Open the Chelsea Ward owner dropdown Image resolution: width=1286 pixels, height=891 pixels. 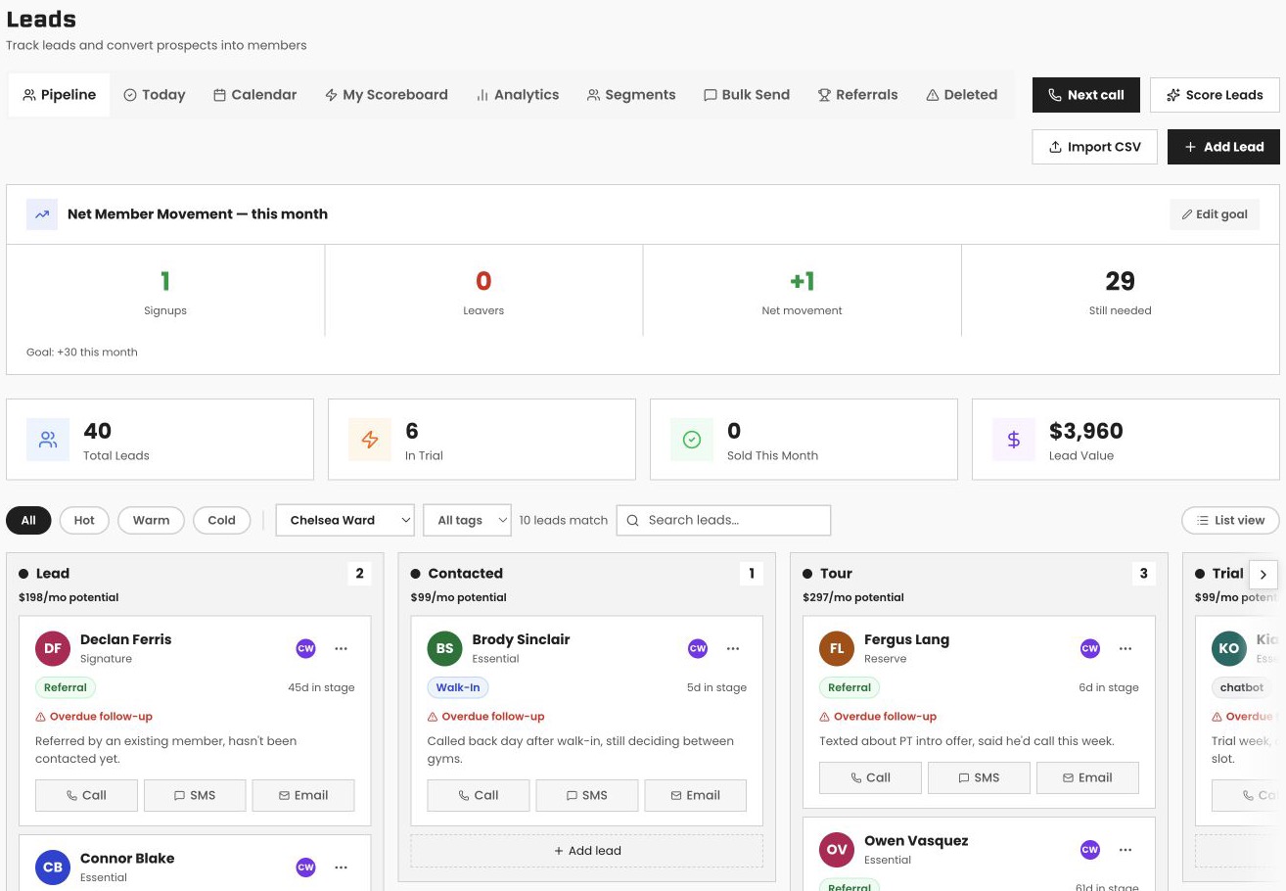coord(345,520)
